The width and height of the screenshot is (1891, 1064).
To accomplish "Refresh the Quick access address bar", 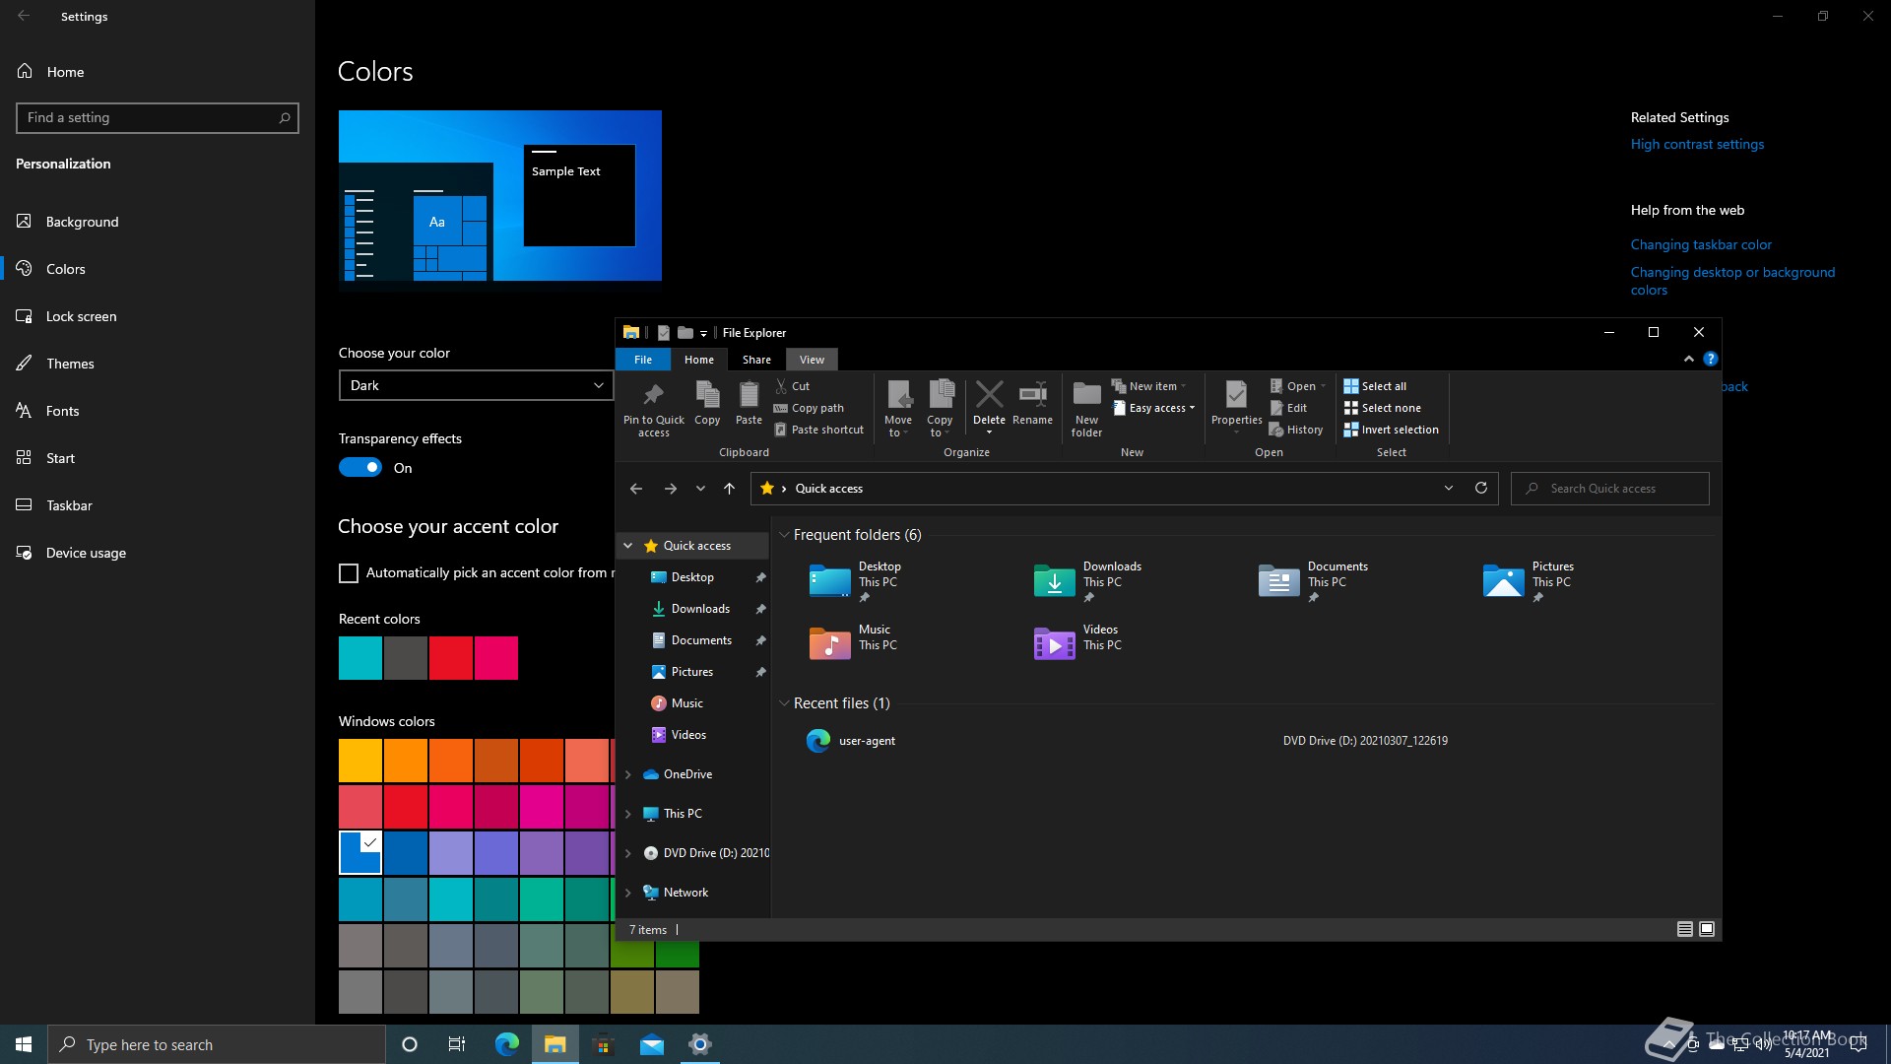I will pos(1480,488).
